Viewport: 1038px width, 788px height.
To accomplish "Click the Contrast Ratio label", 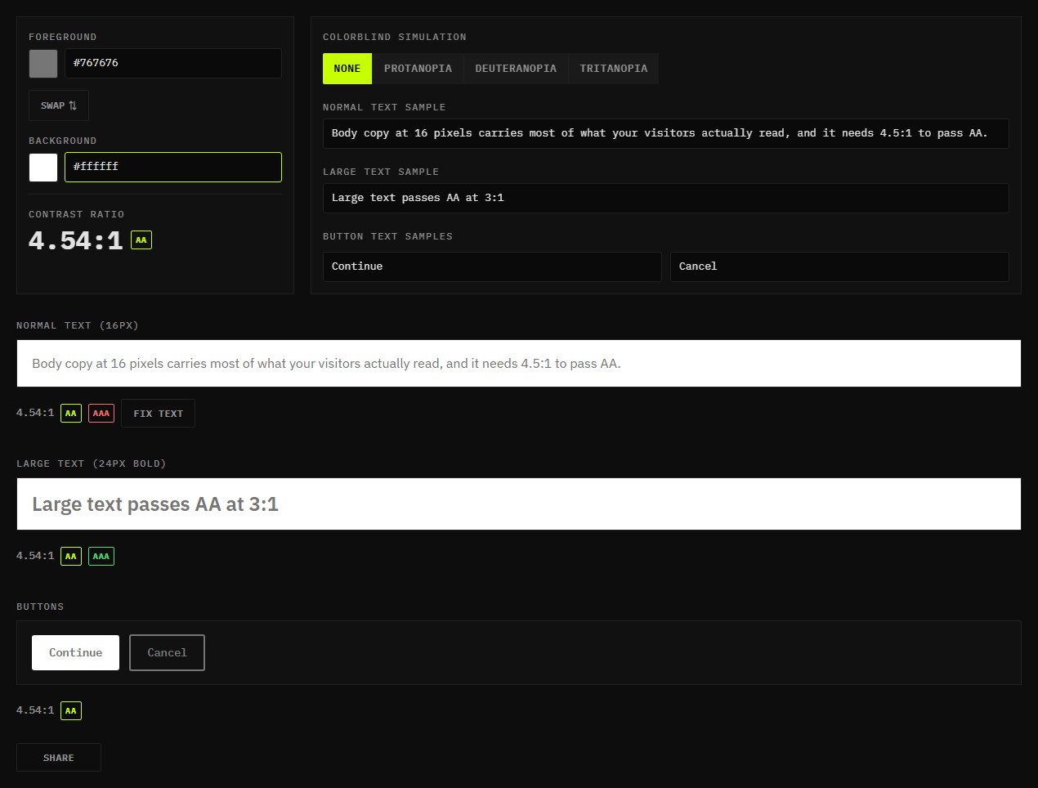I will [x=77, y=214].
